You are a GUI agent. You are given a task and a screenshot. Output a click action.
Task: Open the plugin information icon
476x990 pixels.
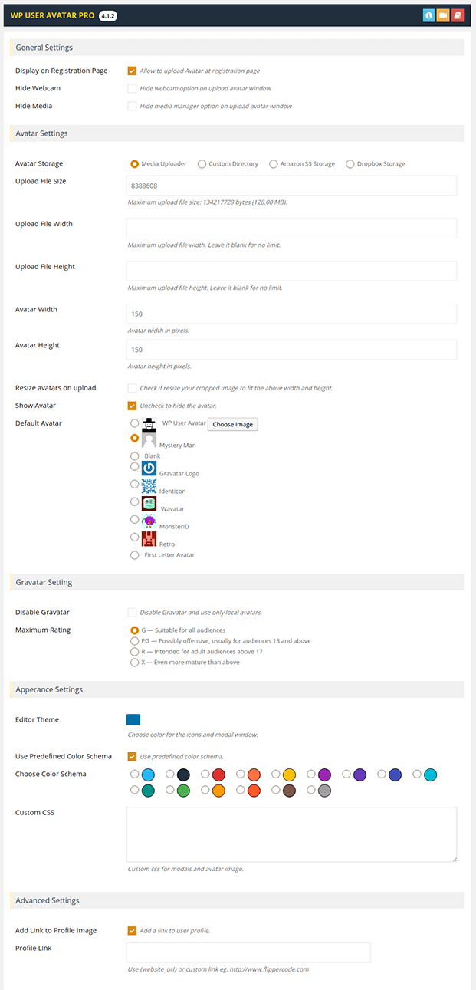[x=428, y=15]
